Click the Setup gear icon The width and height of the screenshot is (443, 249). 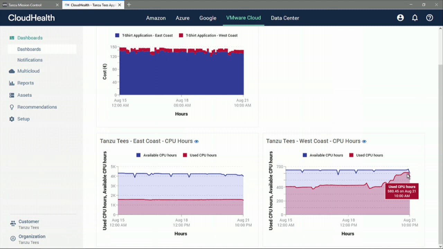[x=12, y=119]
